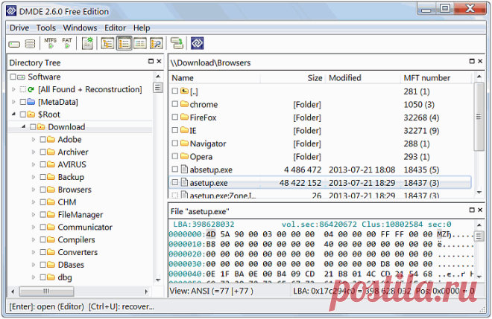
Task: Open the Help menu
Action: (142, 28)
